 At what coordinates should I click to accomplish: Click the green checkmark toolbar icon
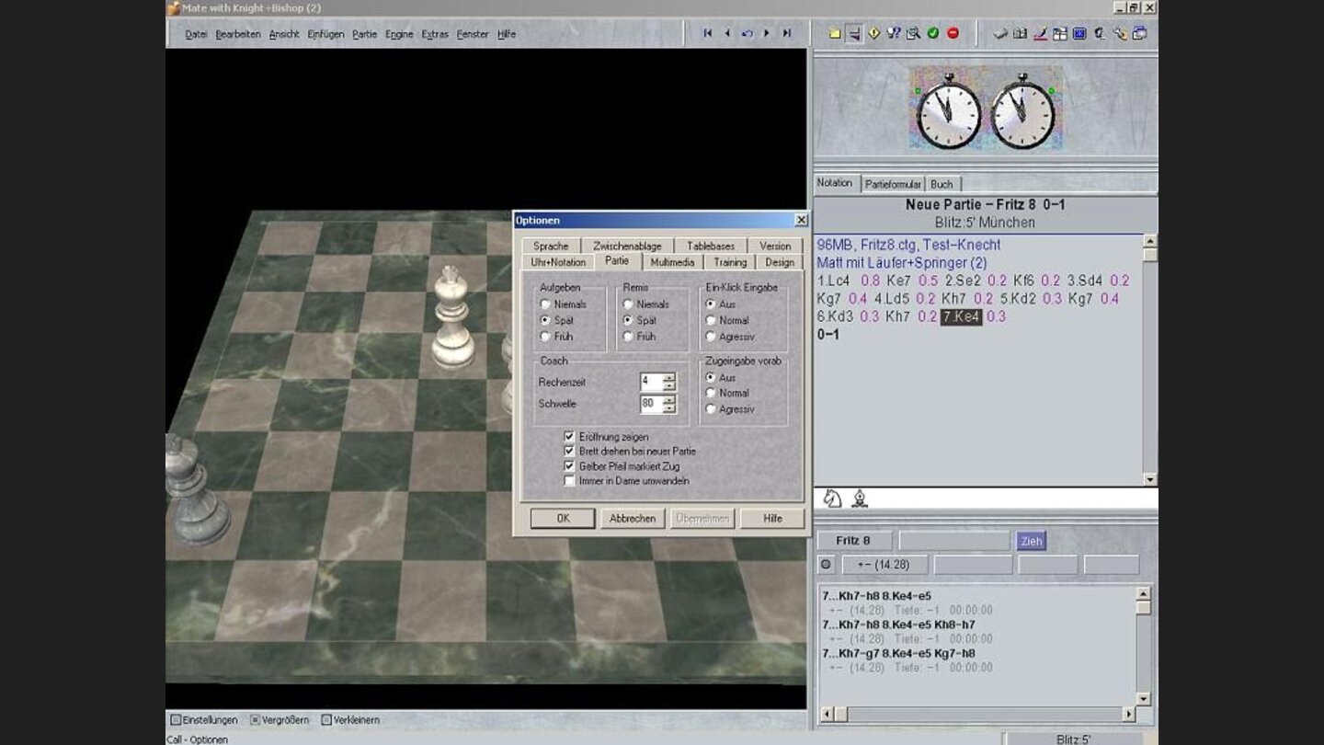[932, 33]
